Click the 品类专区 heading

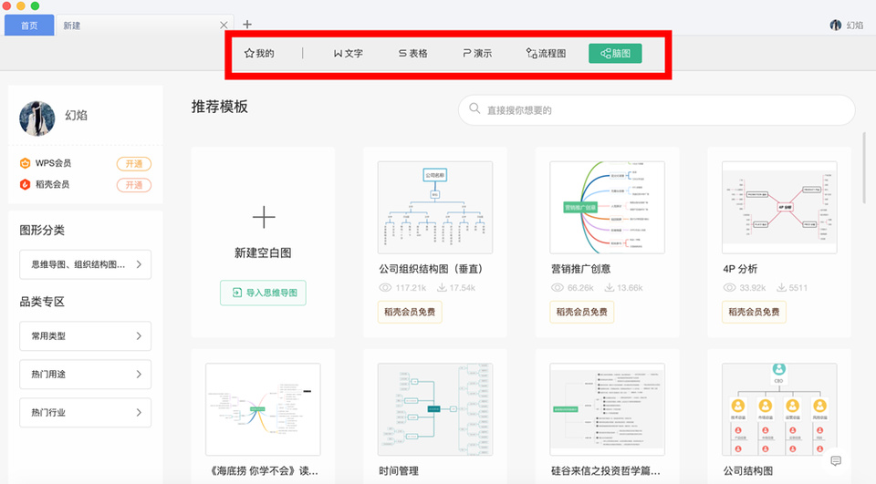42,302
